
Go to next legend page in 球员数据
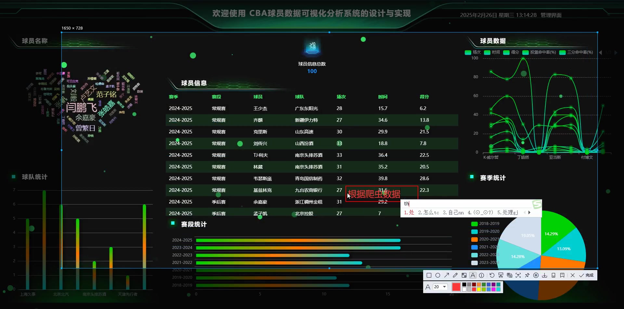tap(616, 52)
